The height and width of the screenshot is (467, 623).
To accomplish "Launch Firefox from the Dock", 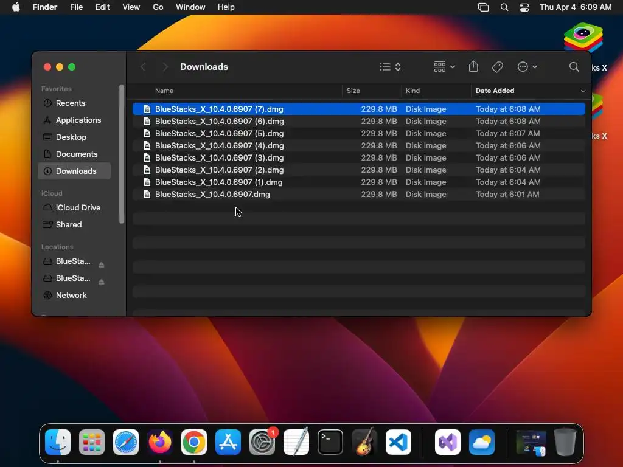I will point(160,442).
